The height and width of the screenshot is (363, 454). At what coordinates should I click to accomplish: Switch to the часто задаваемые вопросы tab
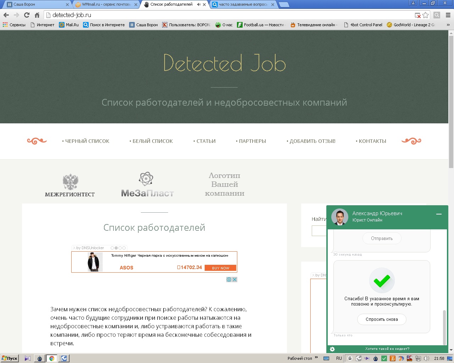pos(243,5)
